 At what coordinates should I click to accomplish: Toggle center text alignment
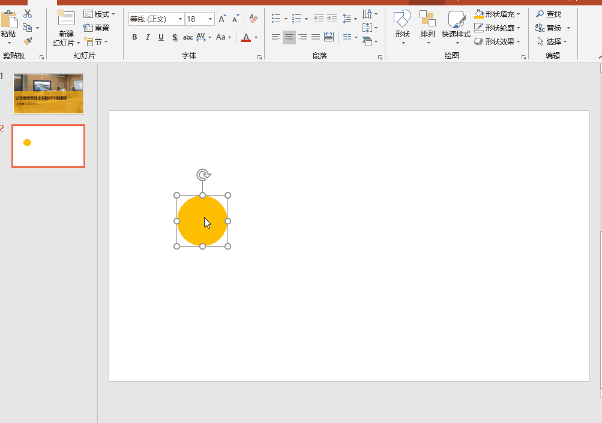[x=289, y=37]
